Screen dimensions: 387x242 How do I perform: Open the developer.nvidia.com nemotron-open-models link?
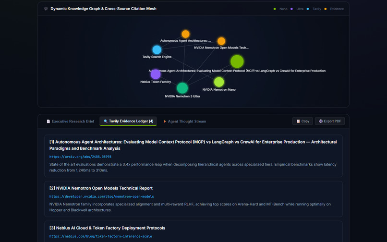click(x=101, y=196)
